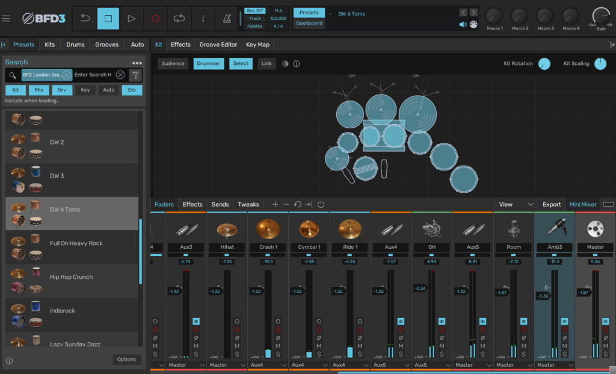Toggle the loop playback icon

(179, 19)
